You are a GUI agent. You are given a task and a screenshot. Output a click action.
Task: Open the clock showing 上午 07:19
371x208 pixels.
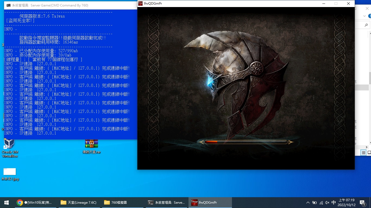coord(347,203)
